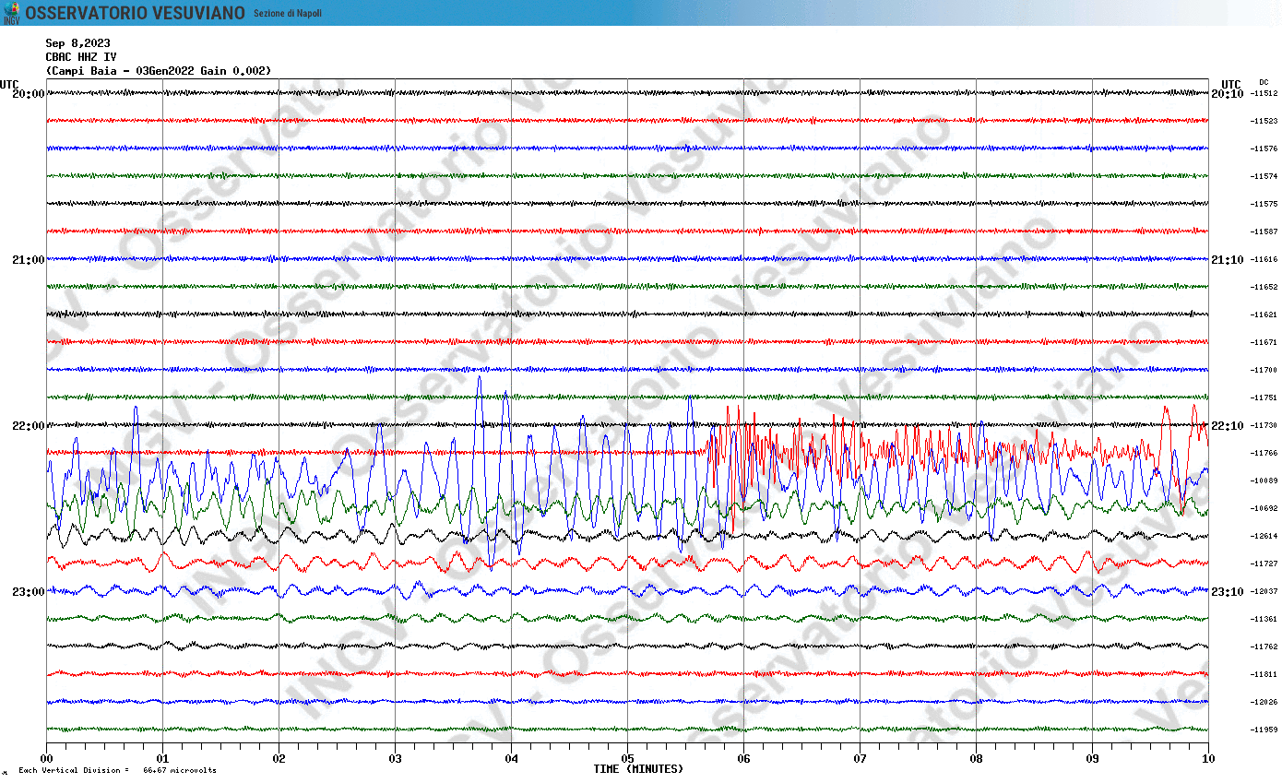Click the 21:00 time label on left axis
Viewport: 1282px width, 783px height.
29,259
